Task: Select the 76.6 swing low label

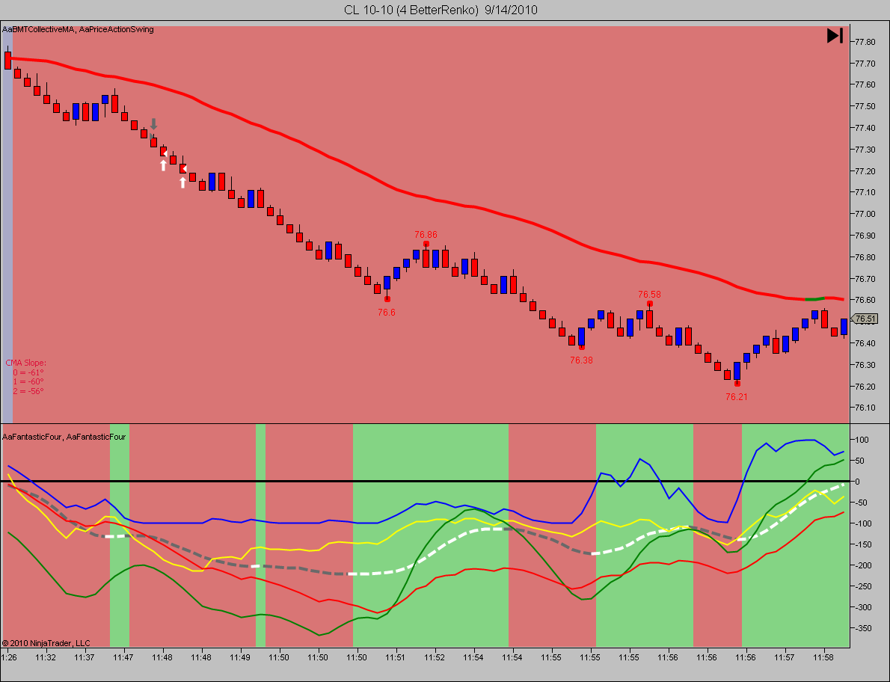Action: pyautogui.click(x=387, y=312)
